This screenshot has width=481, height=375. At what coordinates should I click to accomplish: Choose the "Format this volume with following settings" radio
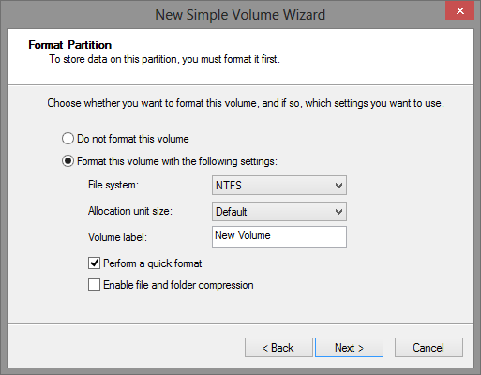click(x=68, y=161)
